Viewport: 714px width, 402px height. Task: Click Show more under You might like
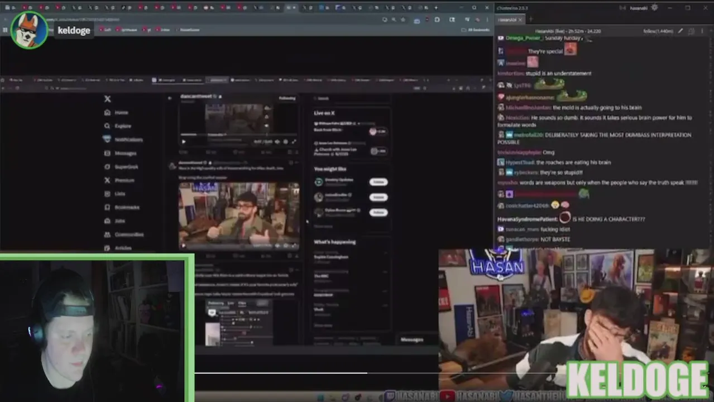(x=323, y=226)
